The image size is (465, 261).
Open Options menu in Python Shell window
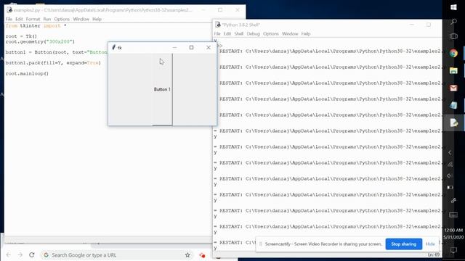coord(271,34)
